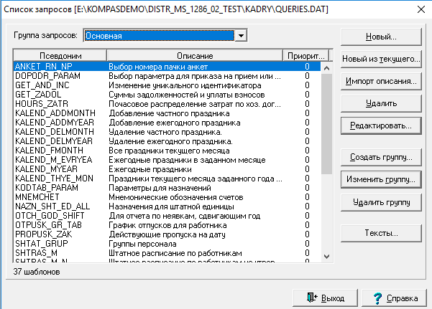Click the Приорит... column header

pos(305,56)
